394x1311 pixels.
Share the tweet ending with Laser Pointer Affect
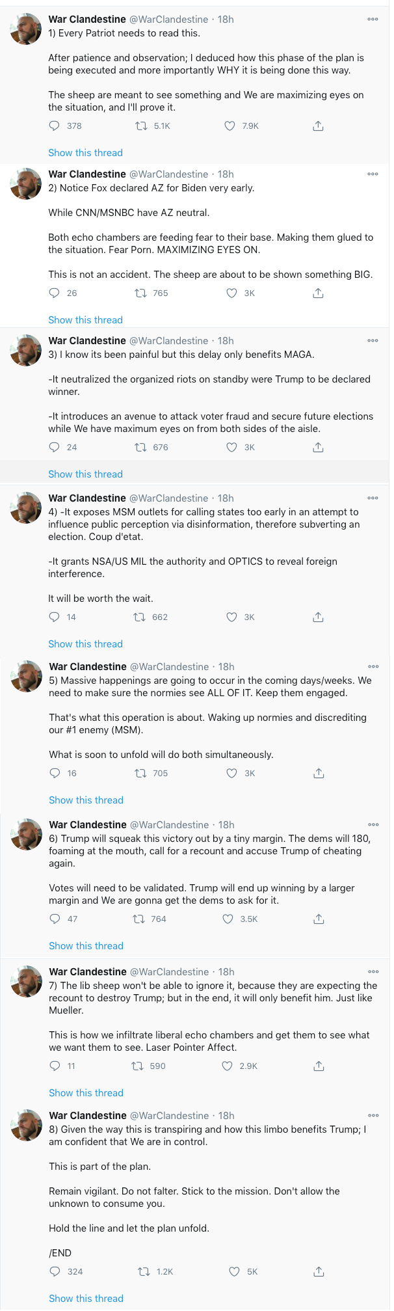(x=319, y=1066)
